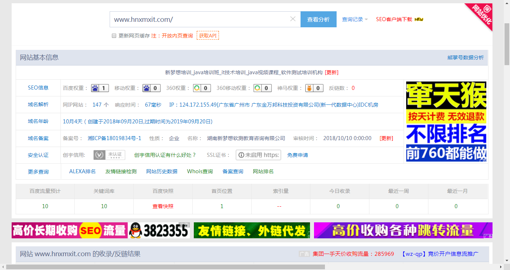The height and width of the screenshot is (270, 510).
Task: Click the 查看分析 button
Action: (318, 19)
